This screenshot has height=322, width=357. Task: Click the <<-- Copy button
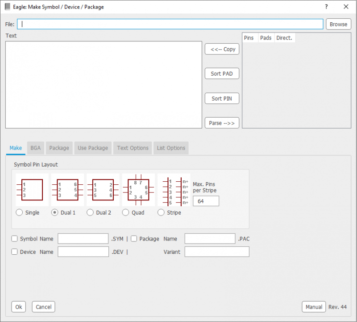222,49
